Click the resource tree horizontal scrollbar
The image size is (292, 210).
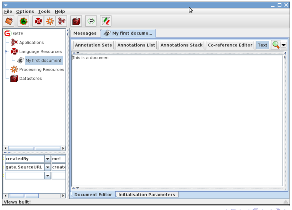pos(34,148)
